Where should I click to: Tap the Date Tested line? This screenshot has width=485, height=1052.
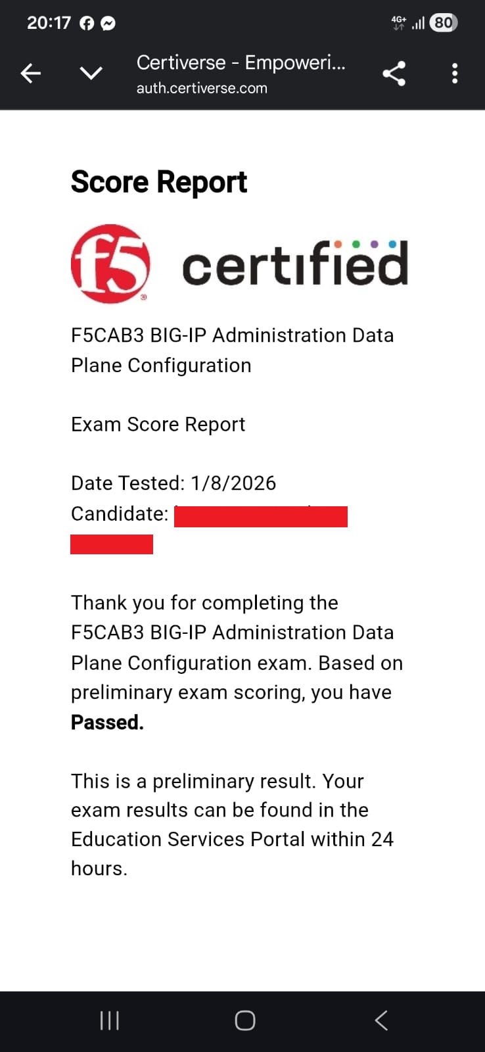(173, 483)
